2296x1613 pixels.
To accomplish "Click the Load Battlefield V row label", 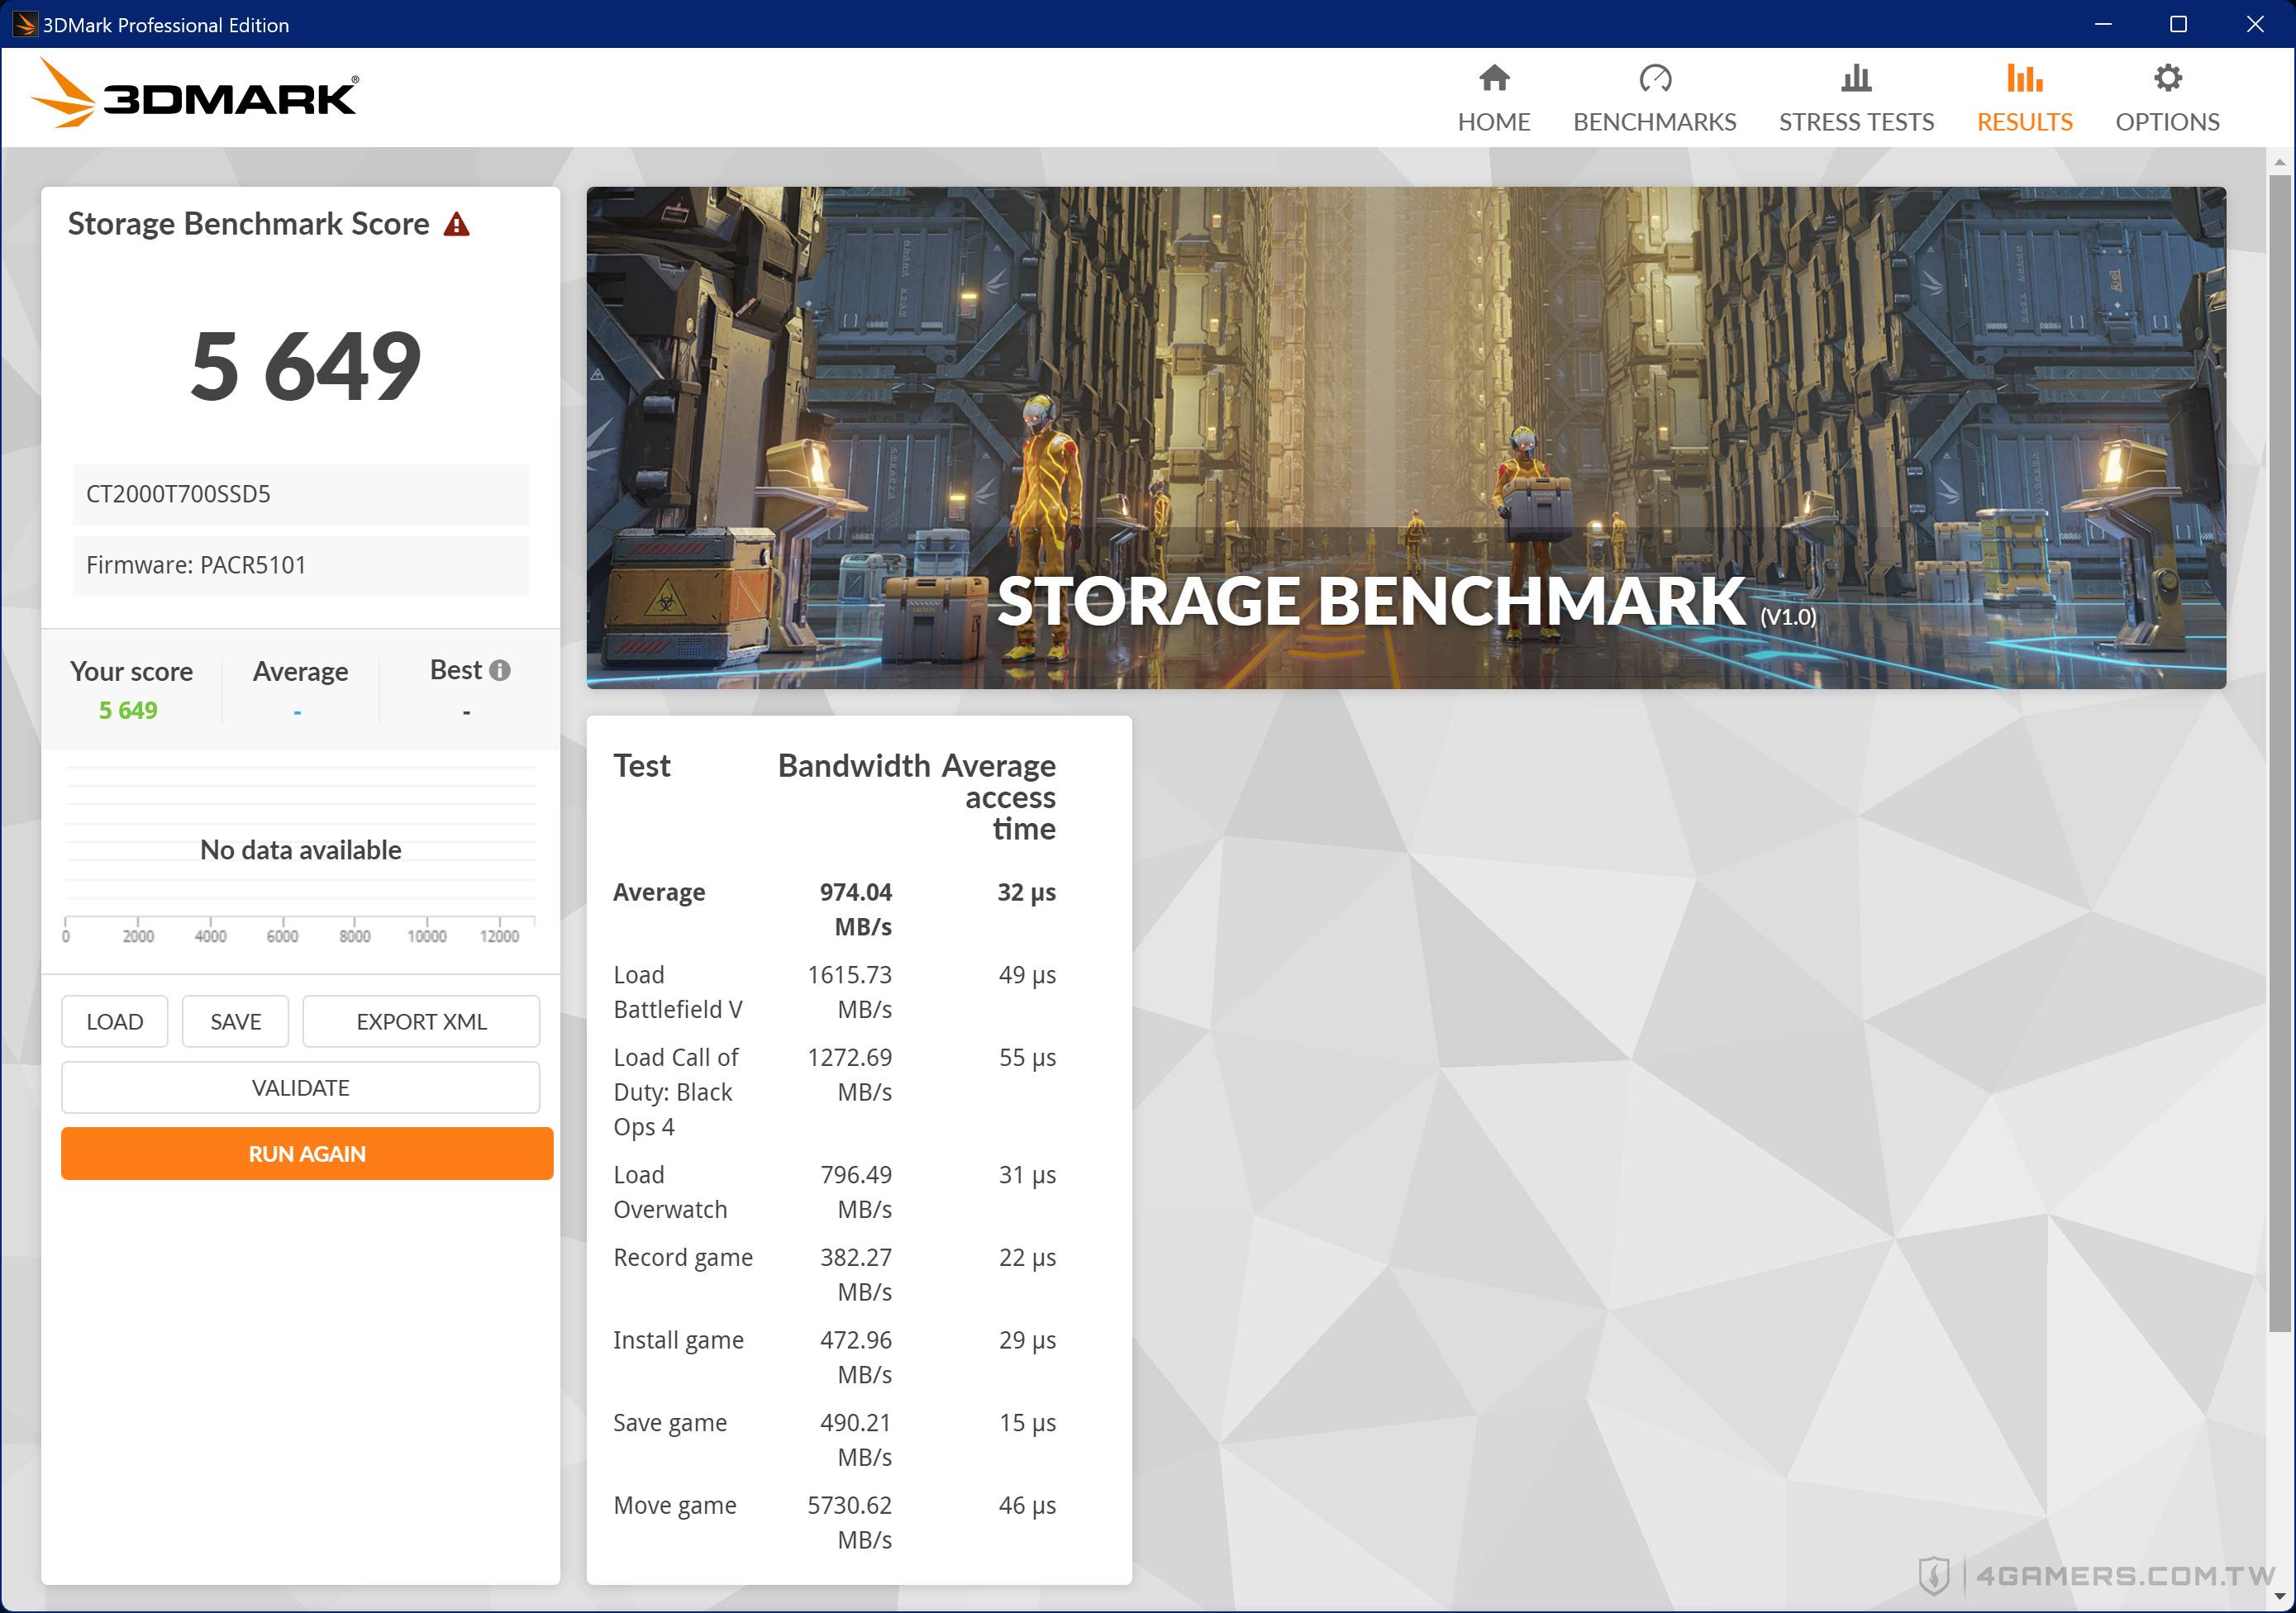I will click(678, 992).
